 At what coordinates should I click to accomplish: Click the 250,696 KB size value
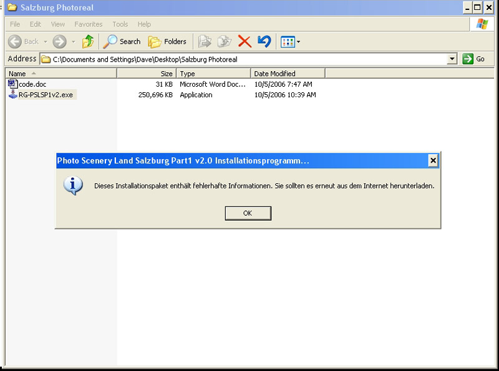click(x=155, y=95)
